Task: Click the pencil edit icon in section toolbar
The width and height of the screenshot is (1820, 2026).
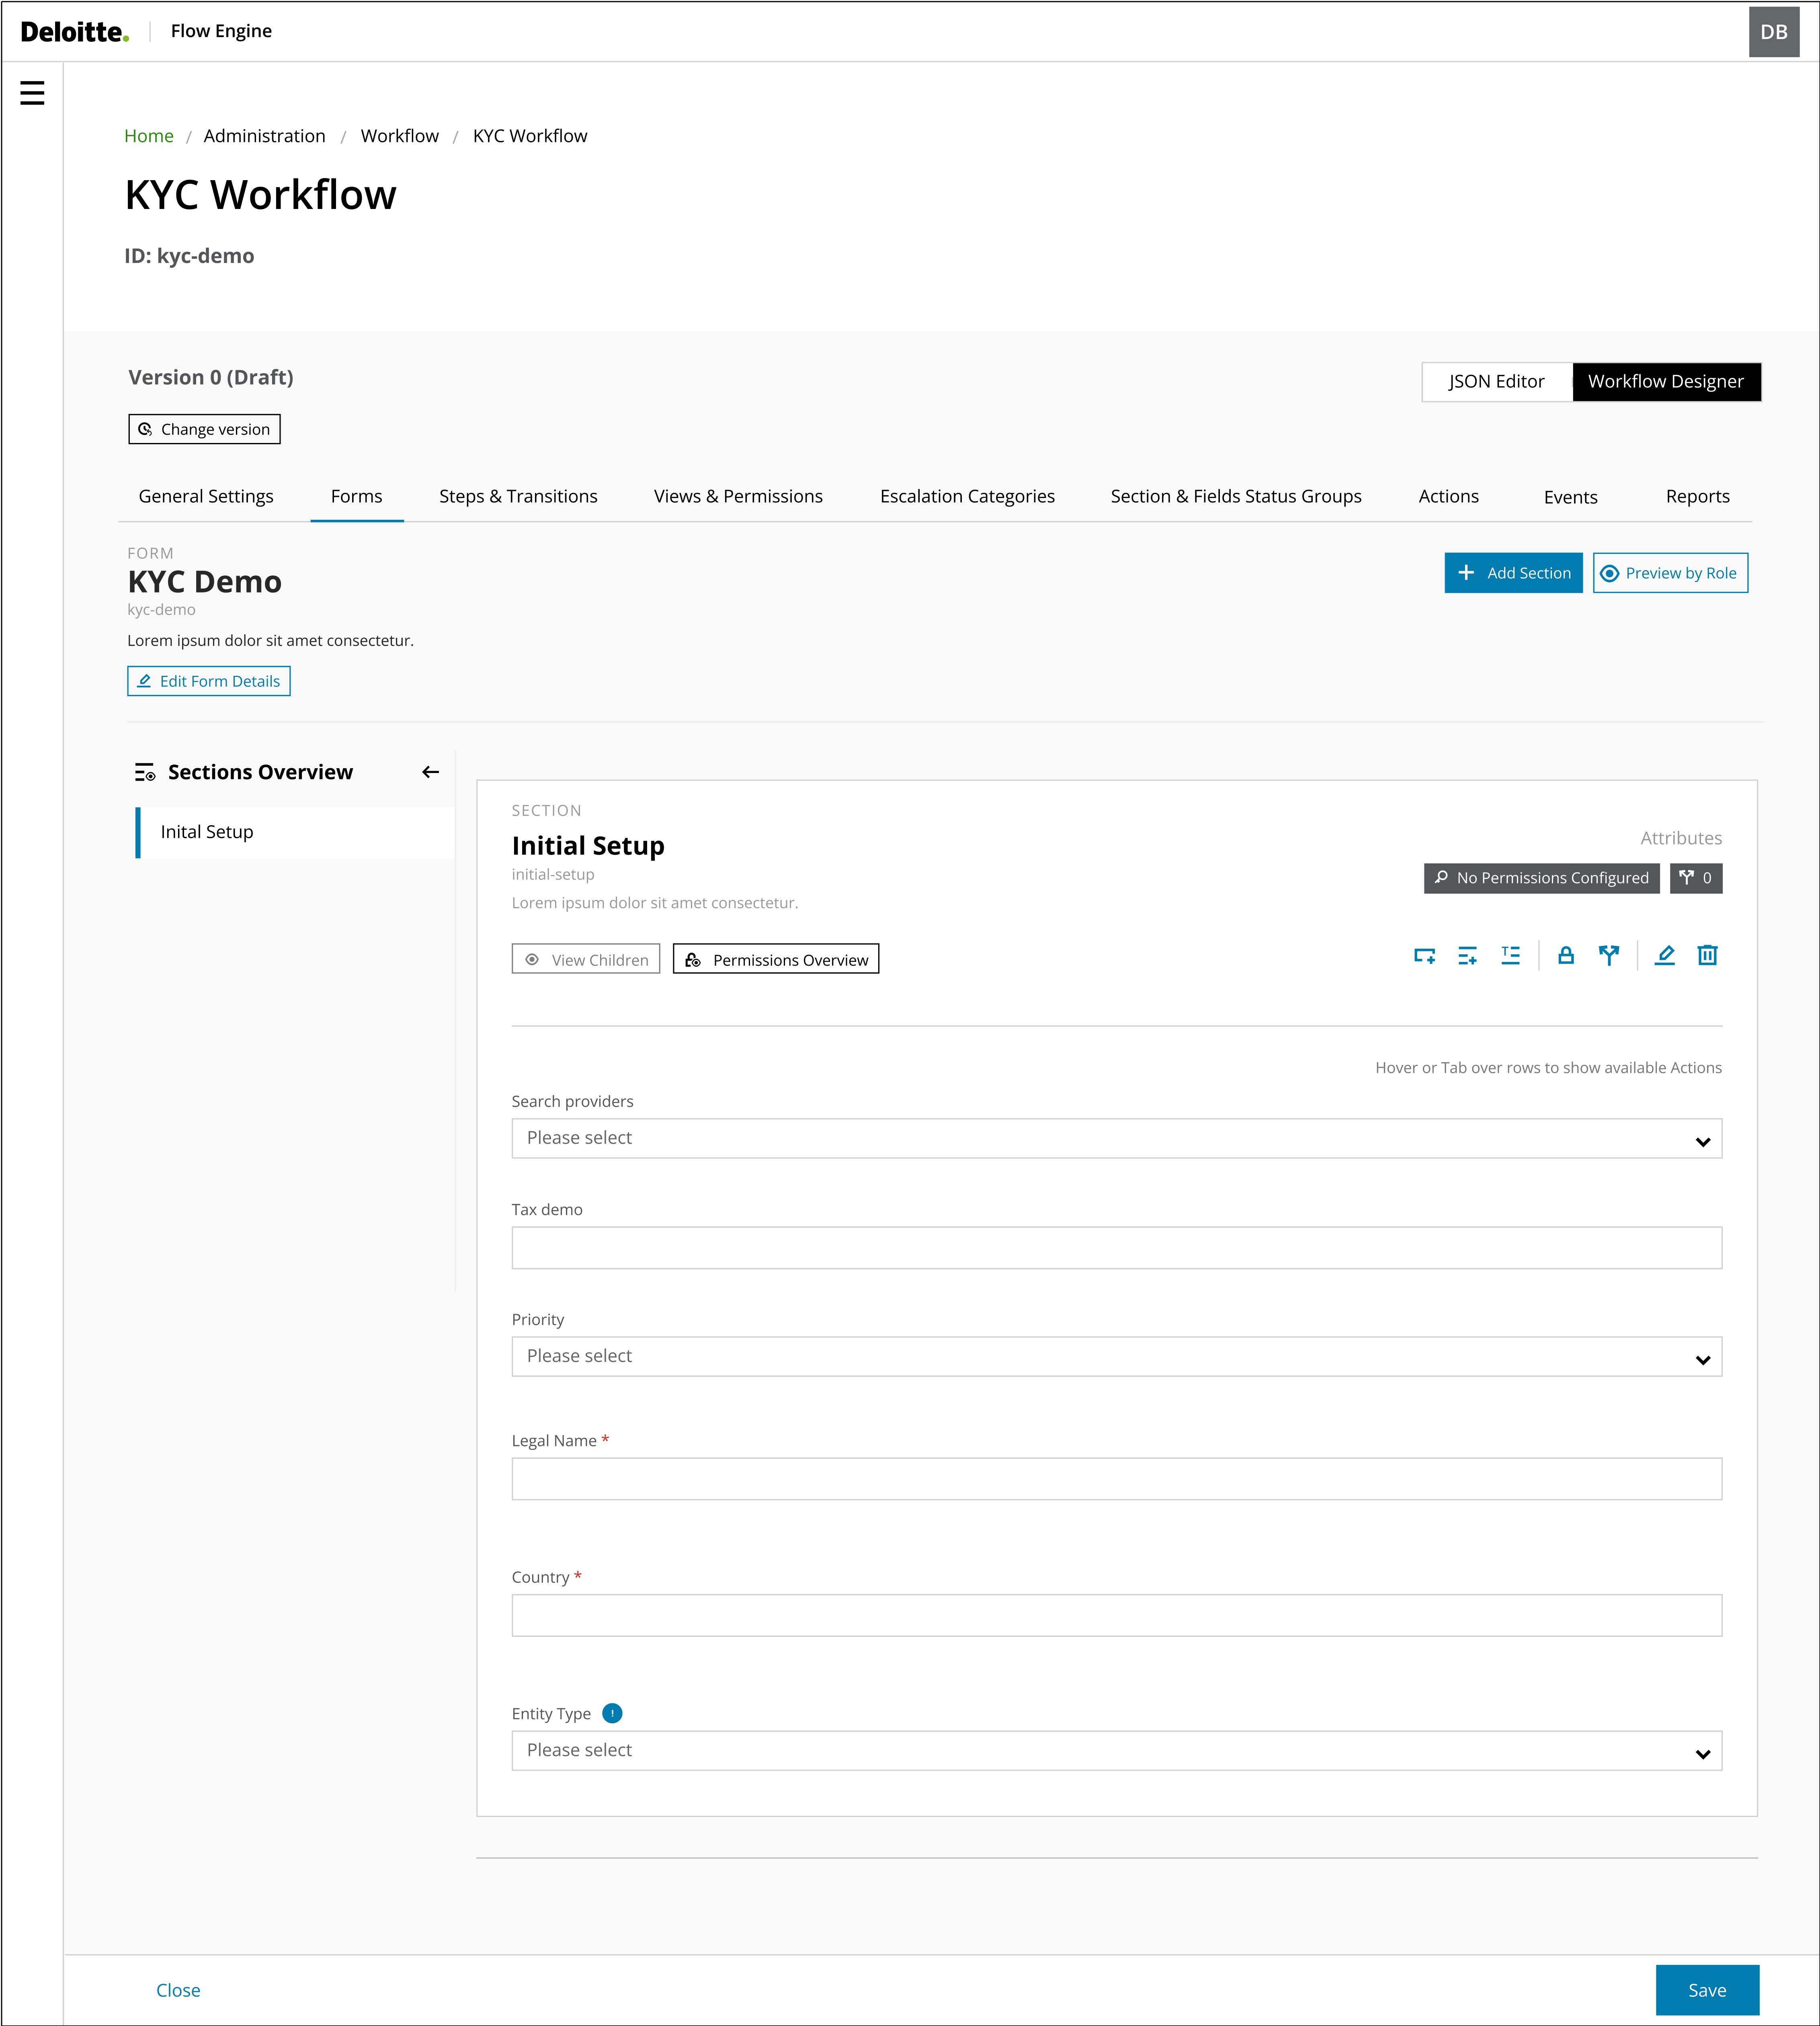Action: click(1664, 956)
